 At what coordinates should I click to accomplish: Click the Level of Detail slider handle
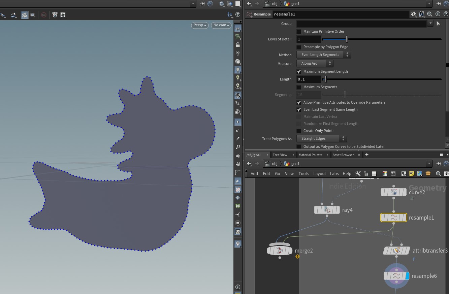point(346,39)
